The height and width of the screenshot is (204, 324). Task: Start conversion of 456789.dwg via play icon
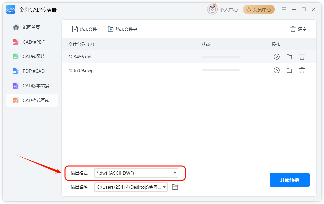(277, 71)
